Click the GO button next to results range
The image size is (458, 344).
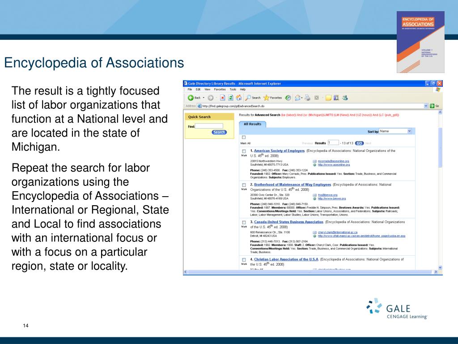point(359,143)
